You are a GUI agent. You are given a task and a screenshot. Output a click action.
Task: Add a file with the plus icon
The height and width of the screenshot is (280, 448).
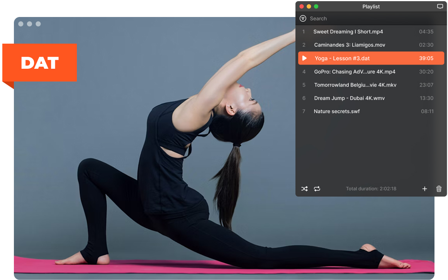tap(424, 189)
